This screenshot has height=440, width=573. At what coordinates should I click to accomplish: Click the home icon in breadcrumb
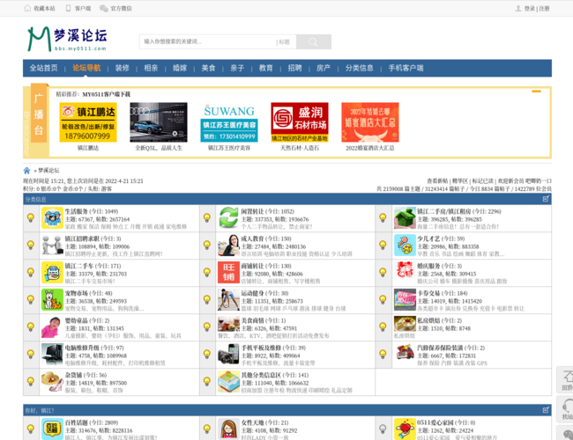pos(27,171)
